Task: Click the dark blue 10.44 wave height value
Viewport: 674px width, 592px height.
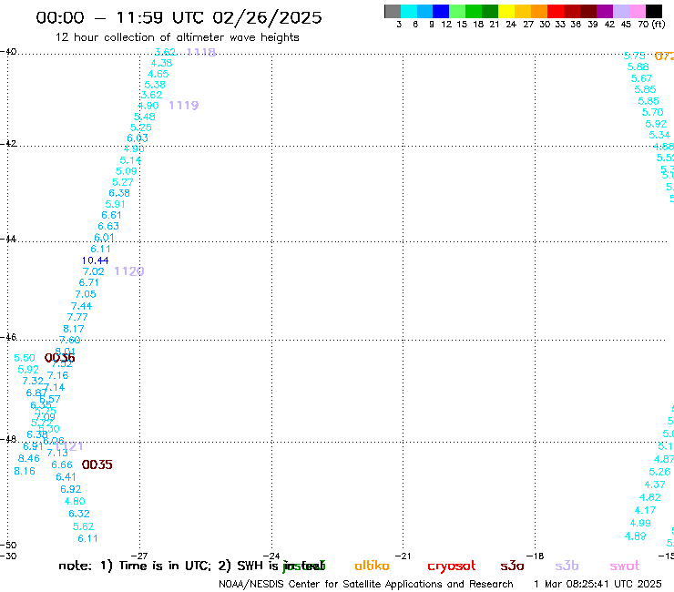Action: point(95,260)
